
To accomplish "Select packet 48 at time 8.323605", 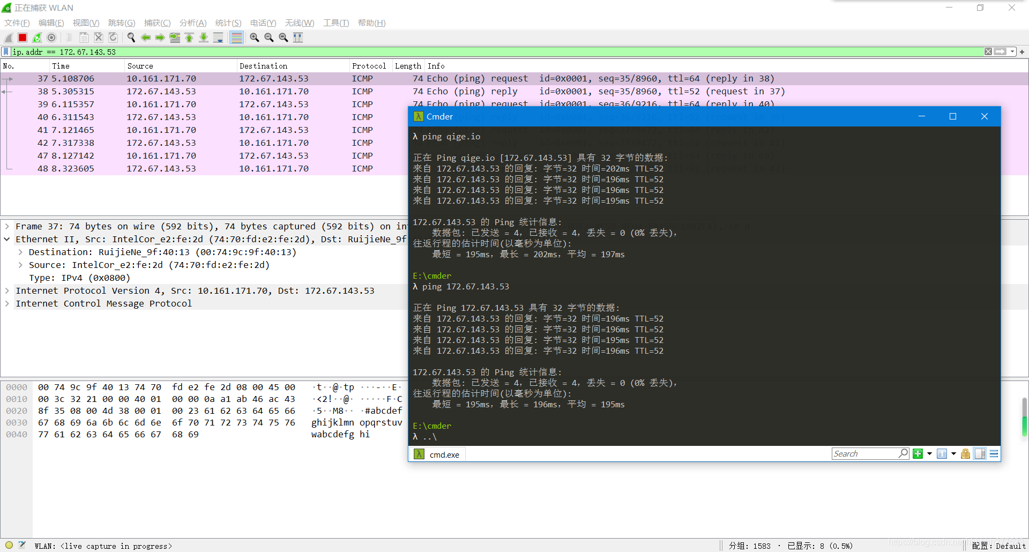I will pos(204,169).
